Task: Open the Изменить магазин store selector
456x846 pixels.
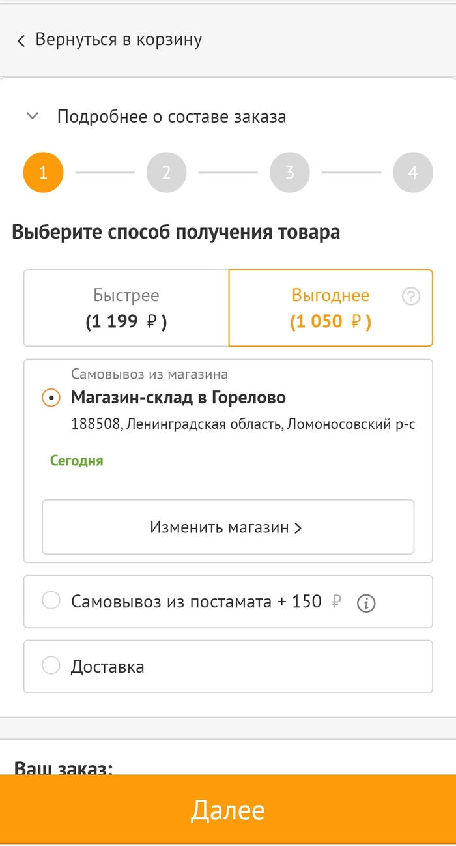Action: pyautogui.click(x=228, y=527)
